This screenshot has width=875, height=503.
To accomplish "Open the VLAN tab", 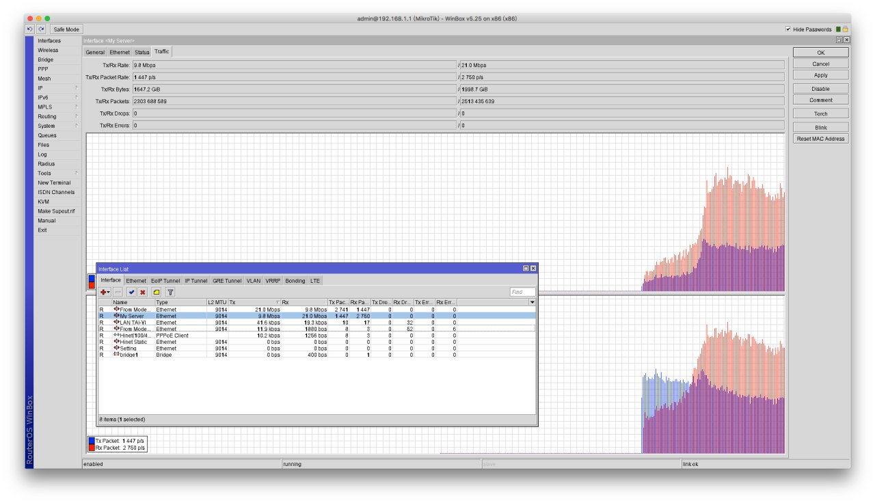I will click(x=254, y=281).
